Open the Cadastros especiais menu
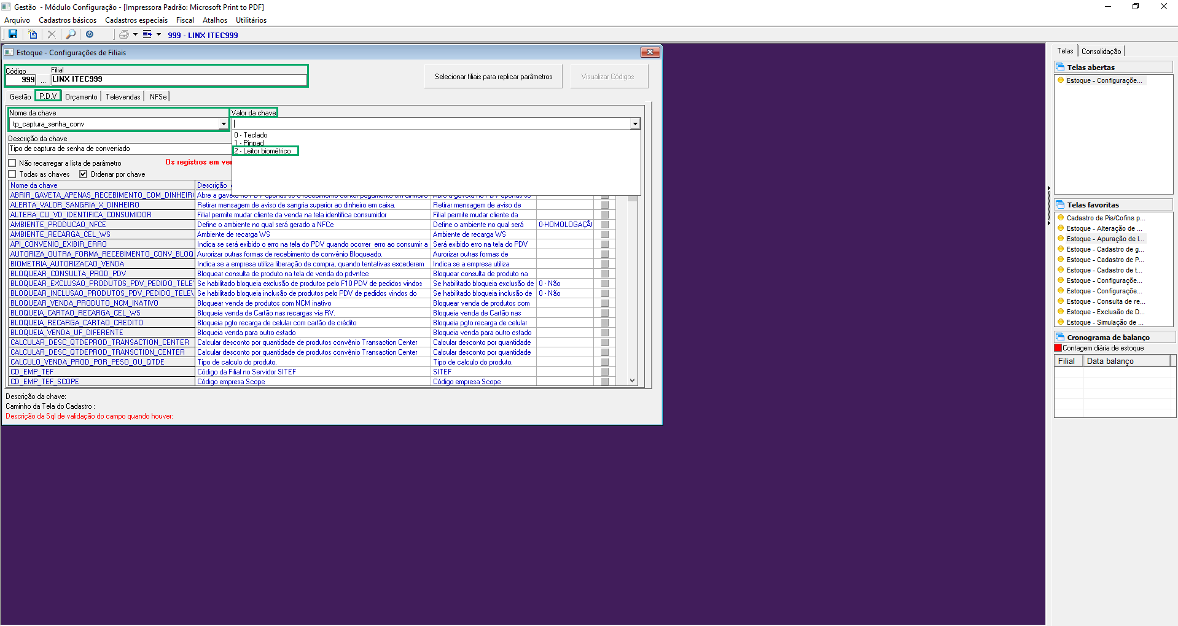 (x=136, y=20)
